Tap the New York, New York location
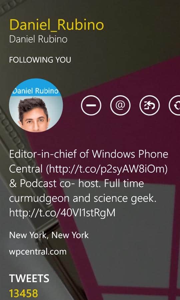Viewport: 180px width, 300px height. pos(49,235)
